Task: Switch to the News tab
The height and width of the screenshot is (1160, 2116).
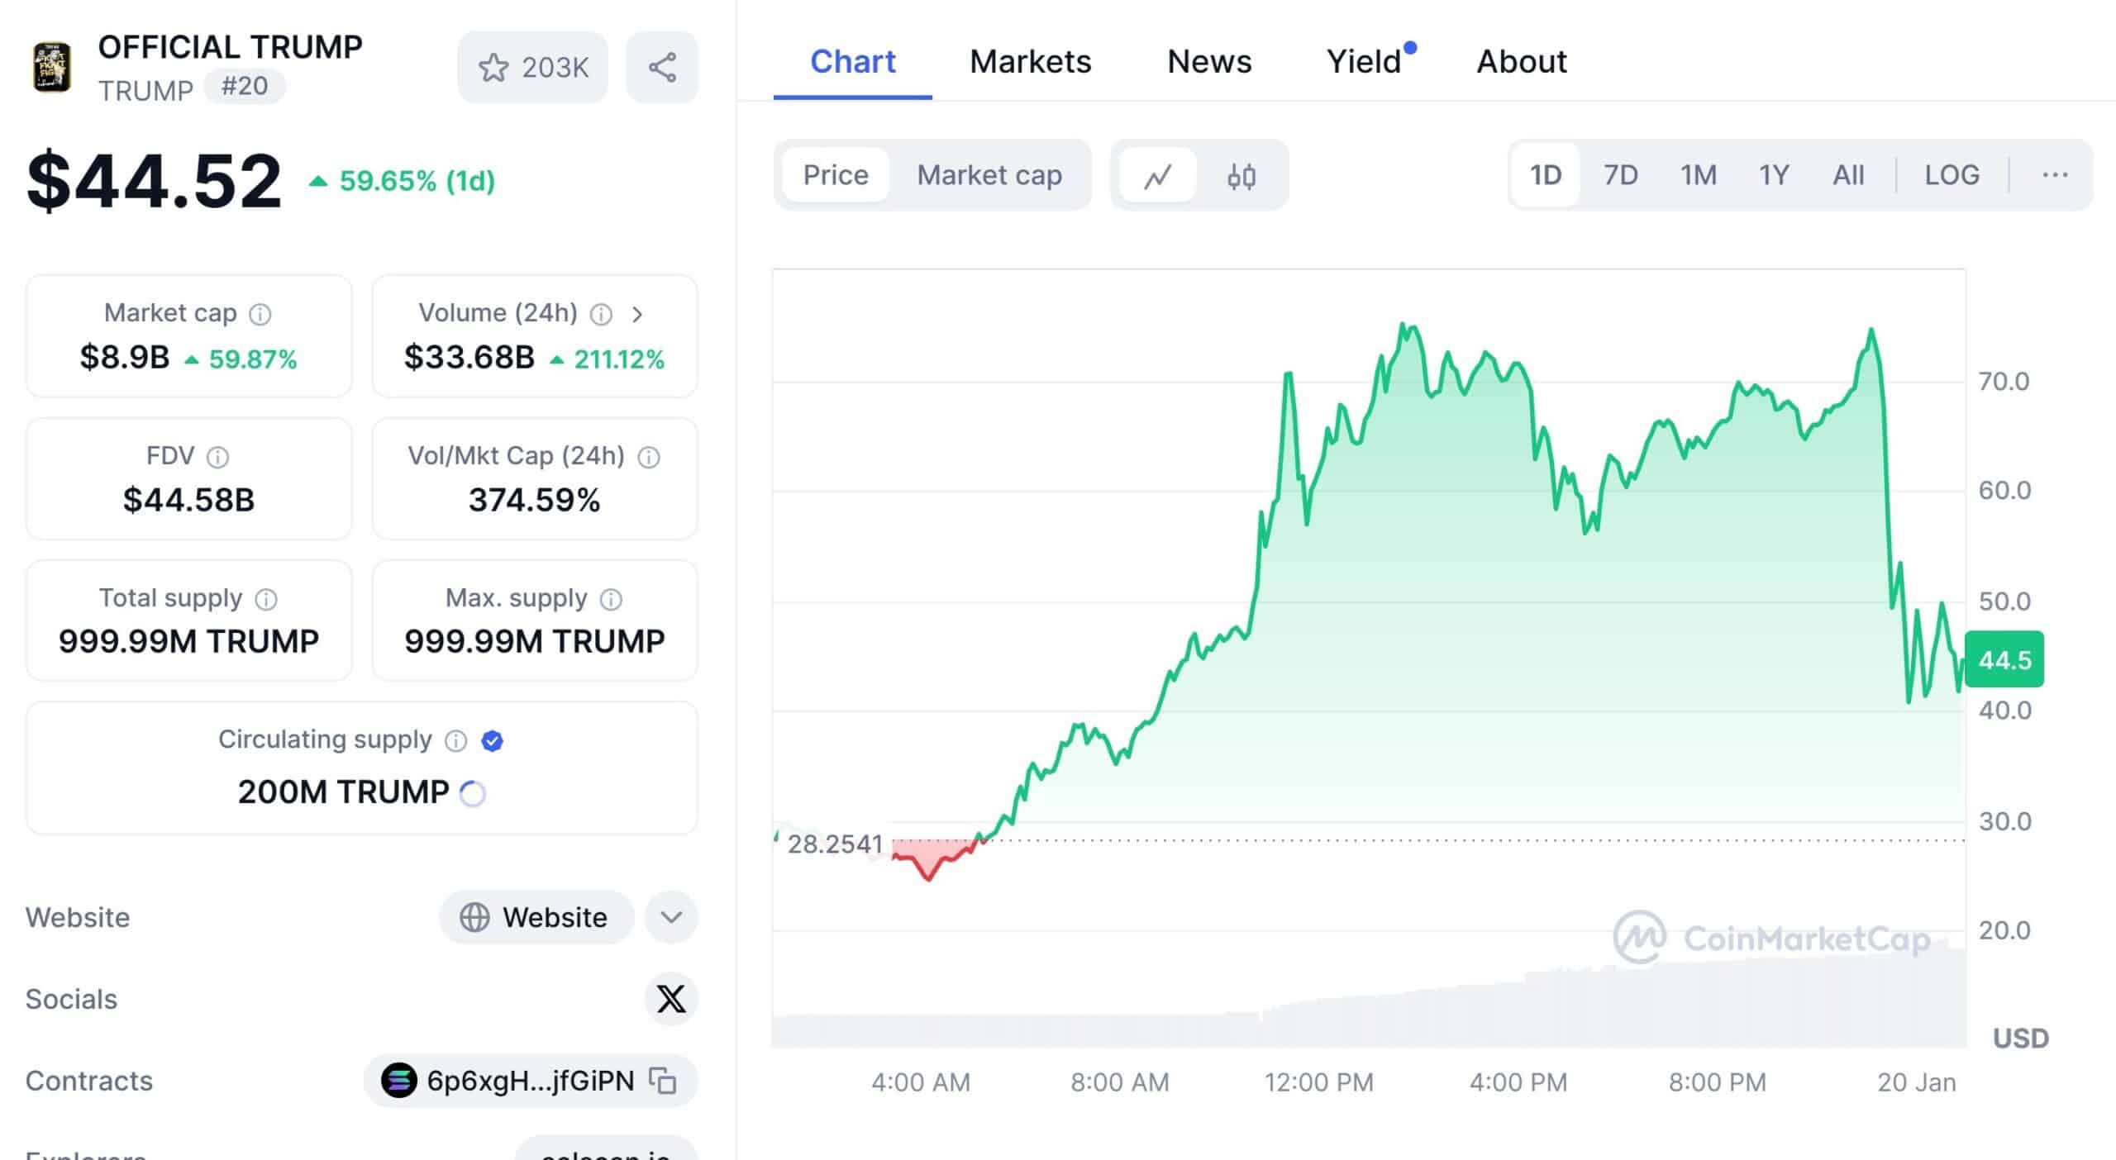Action: point(1209,62)
